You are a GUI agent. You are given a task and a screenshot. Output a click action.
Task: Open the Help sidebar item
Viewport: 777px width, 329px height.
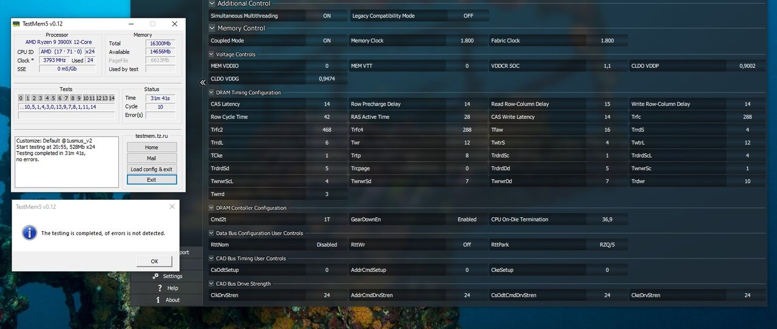[x=166, y=288]
